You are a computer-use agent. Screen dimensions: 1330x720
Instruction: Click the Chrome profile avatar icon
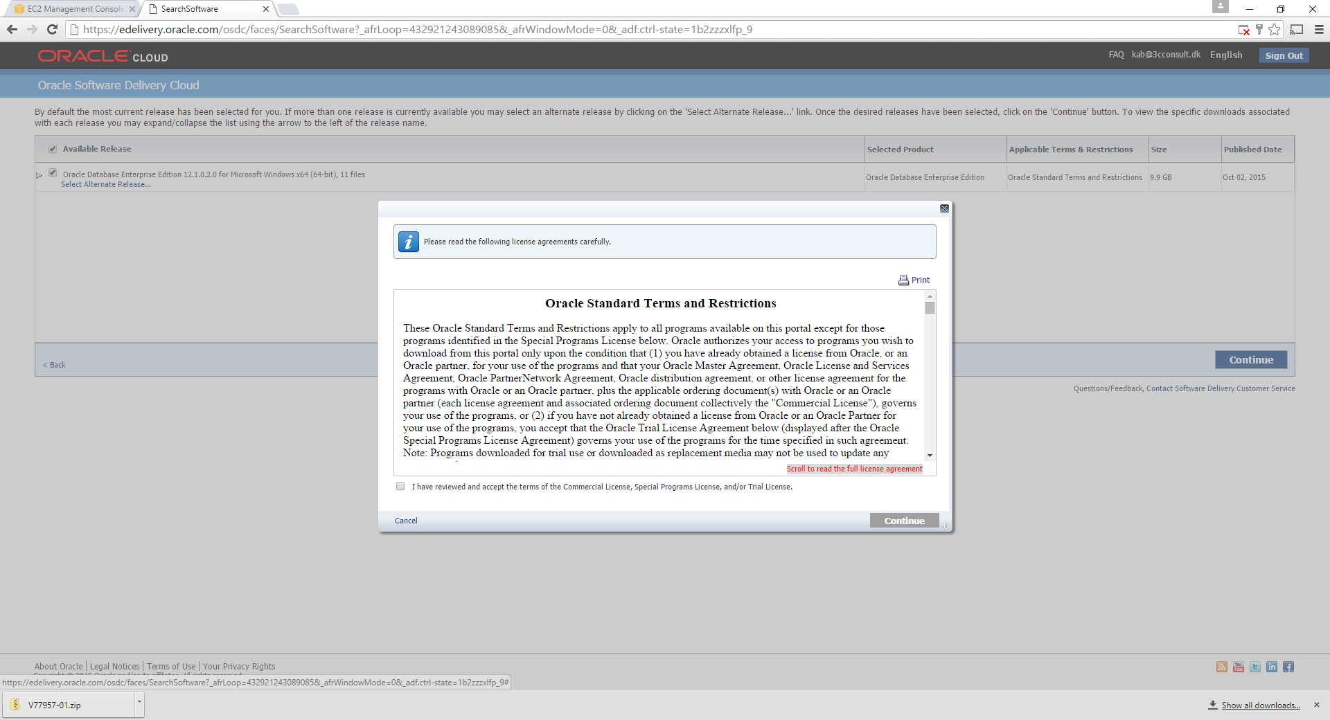click(x=1221, y=7)
